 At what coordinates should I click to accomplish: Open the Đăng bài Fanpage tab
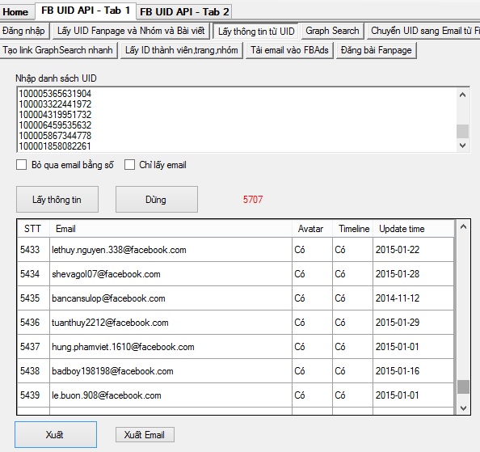(377, 50)
